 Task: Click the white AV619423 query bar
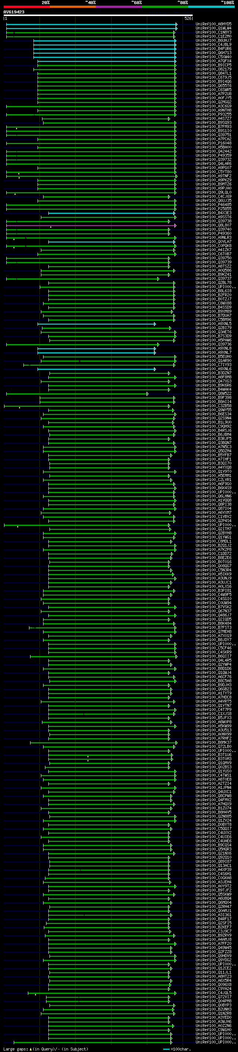pos(98,15)
